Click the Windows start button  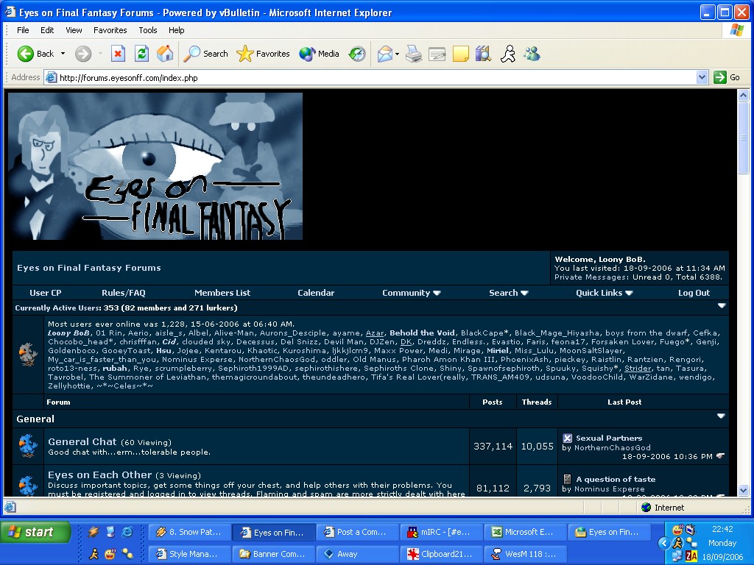tap(35, 533)
